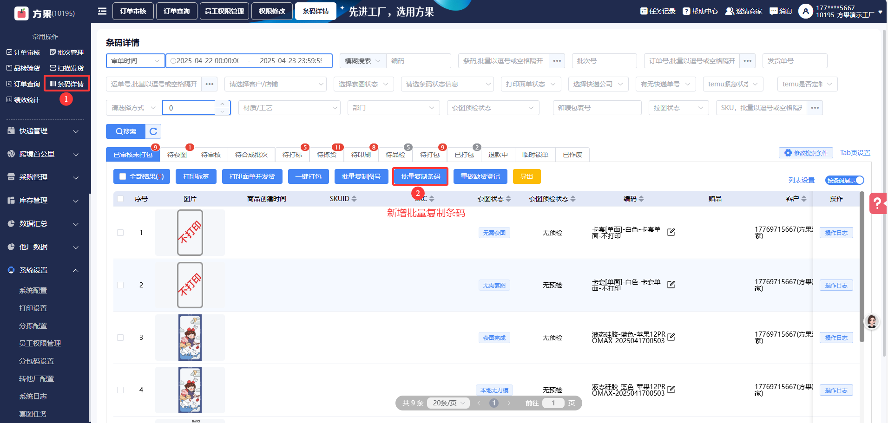The image size is (888, 423).
Task: Click the 批次号 input field
Action: click(x=604, y=61)
